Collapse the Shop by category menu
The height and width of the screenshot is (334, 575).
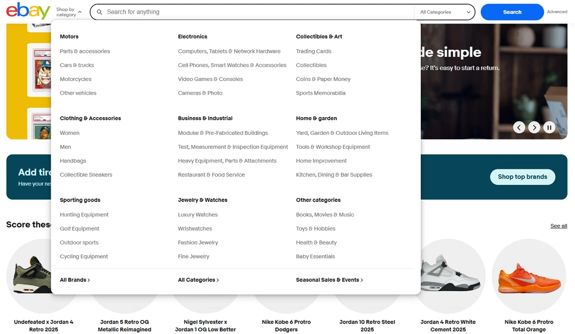point(68,12)
